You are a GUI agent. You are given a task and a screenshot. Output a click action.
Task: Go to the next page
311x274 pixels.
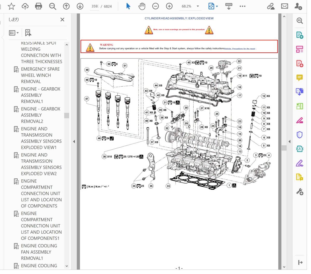(80, 6)
